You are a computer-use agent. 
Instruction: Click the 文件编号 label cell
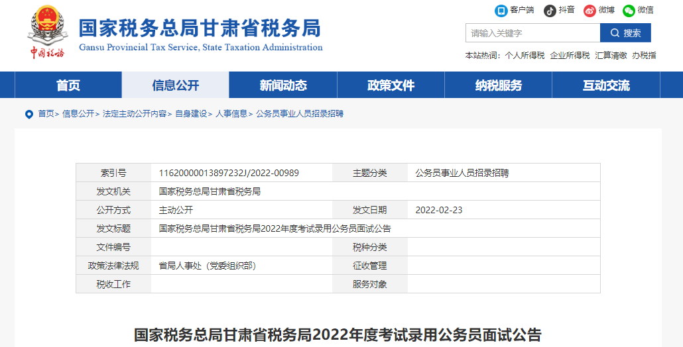click(113, 247)
